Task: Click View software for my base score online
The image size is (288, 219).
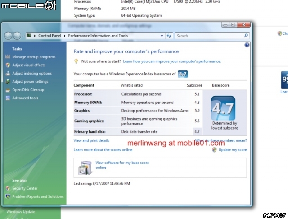Action: (x=122, y=165)
